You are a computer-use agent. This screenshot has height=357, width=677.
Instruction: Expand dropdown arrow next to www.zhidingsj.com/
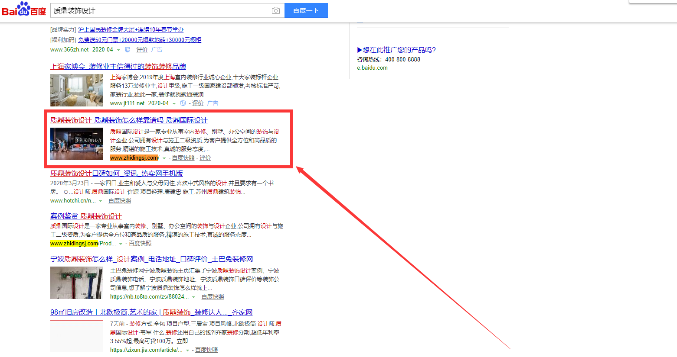pyautogui.click(x=164, y=158)
